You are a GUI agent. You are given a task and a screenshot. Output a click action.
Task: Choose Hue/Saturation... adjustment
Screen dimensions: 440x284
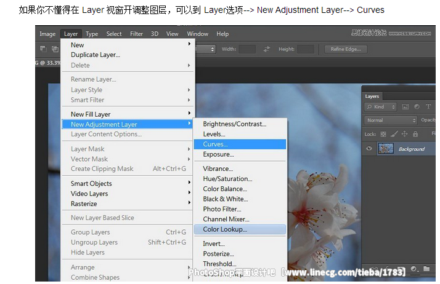click(x=240, y=179)
